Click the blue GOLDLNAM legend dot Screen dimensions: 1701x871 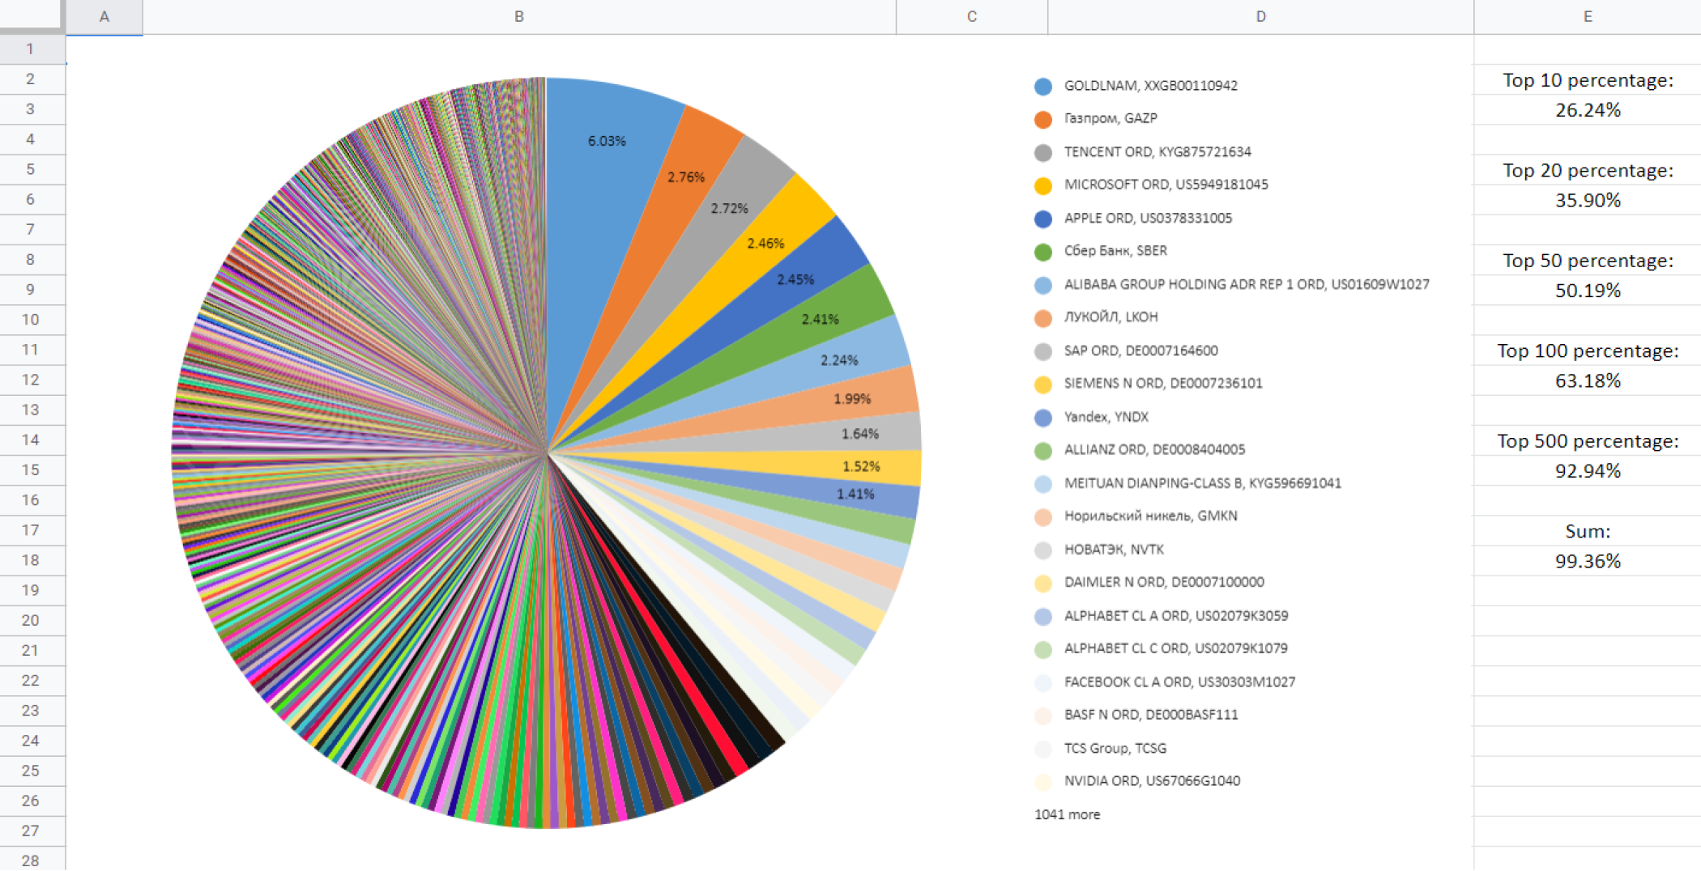1043,86
